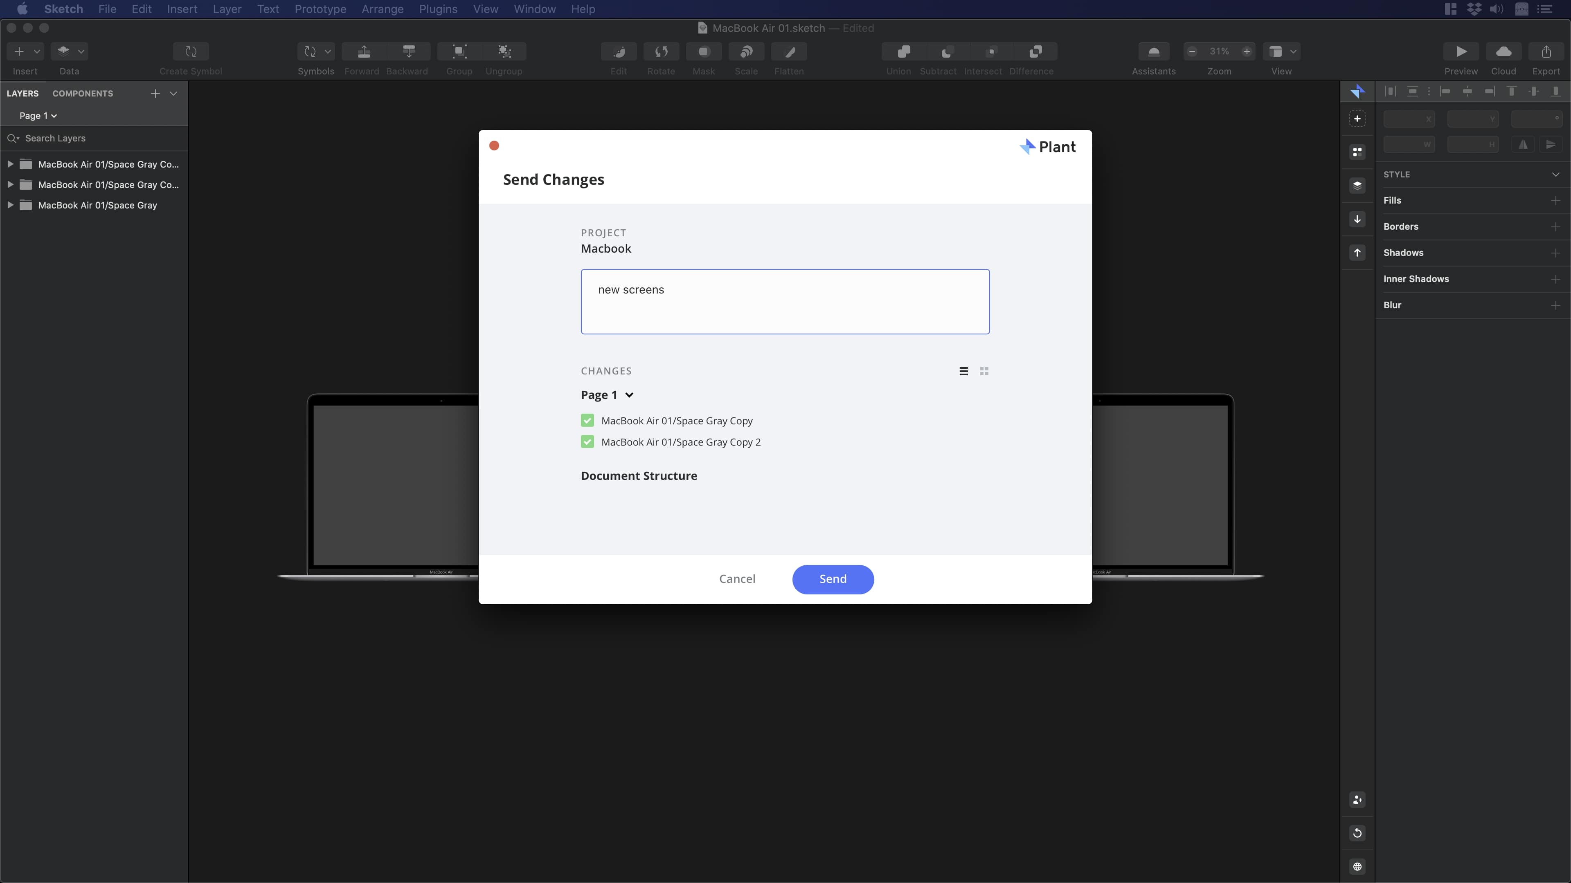The image size is (1571, 883).
Task: Click the Assistants toolbar icon
Action: (1153, 52)
